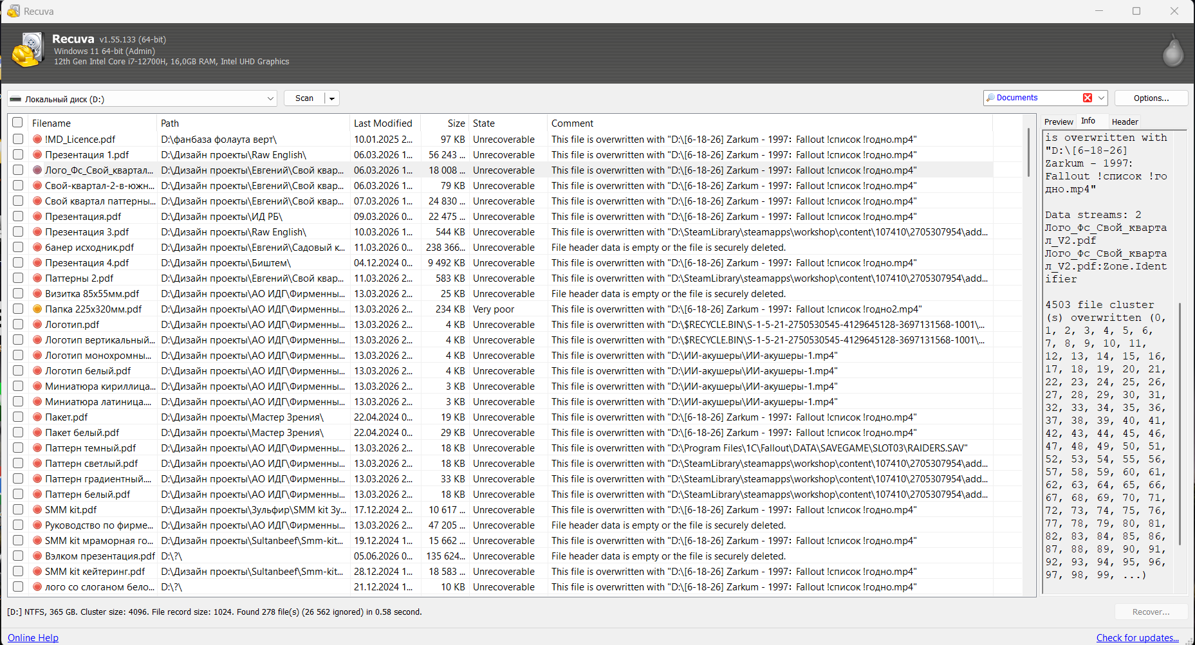The width and height of the screenshot is (1195, 645).
Task: Open the Scan button dropdown arrow
Action: 332,98
